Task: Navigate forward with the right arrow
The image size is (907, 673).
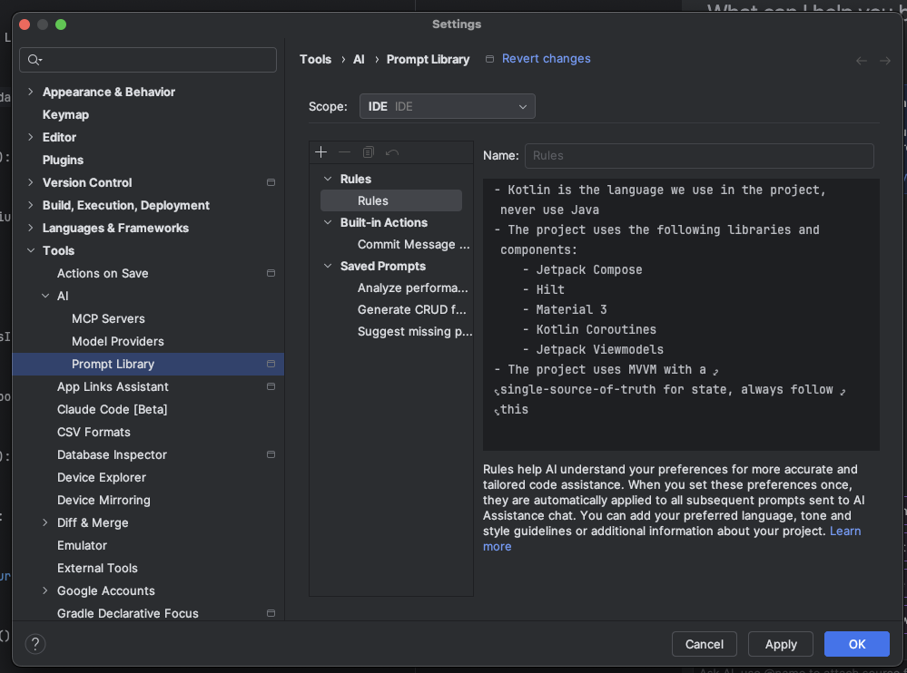Action: (x=885, y=61)
